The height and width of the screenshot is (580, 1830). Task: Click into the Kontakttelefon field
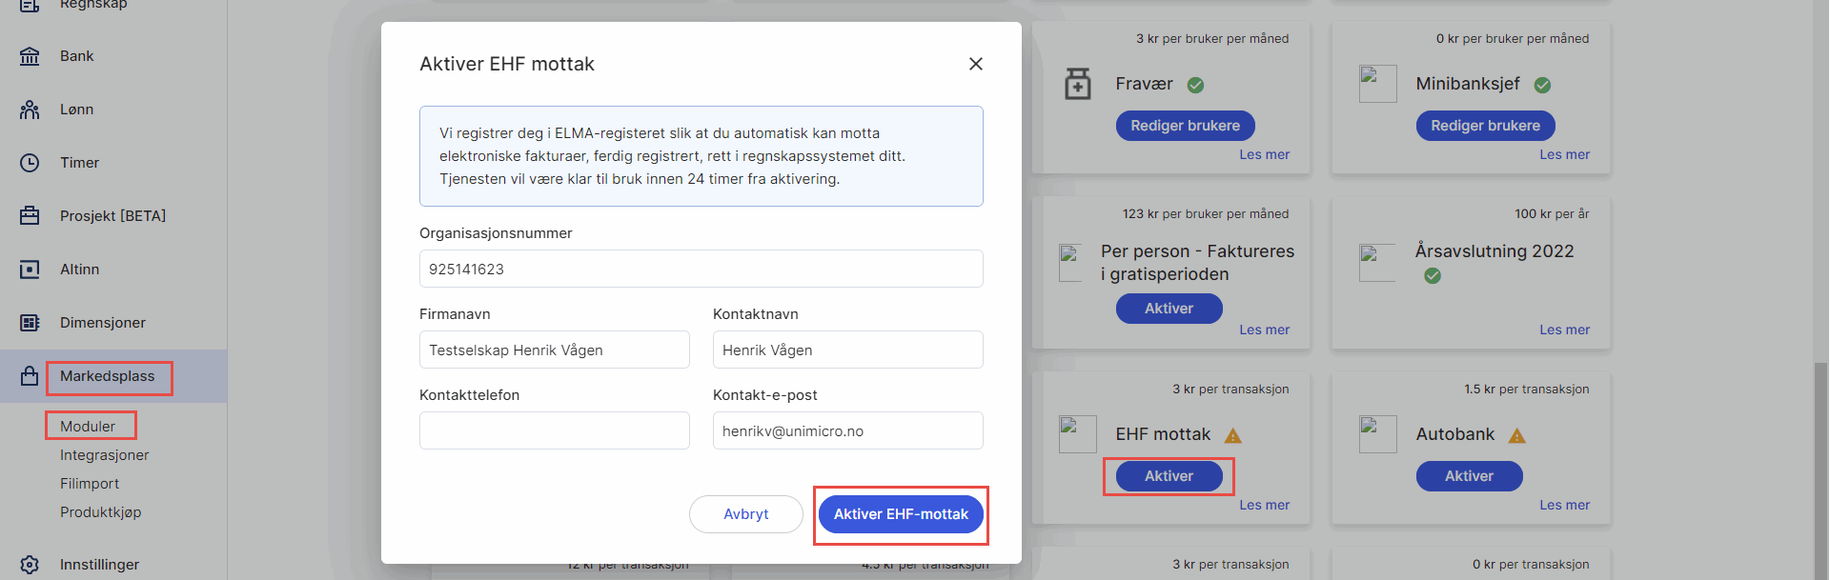click(x=555, y=430)
